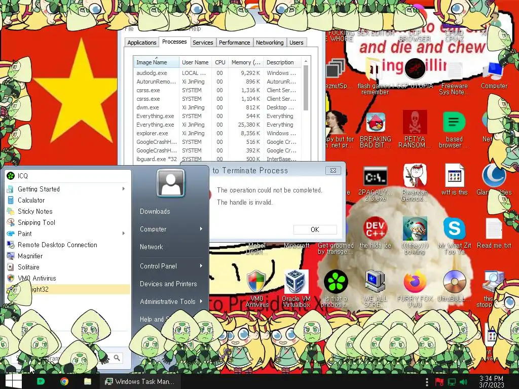
Task: Switch to the Services tab
Action: (x=203, y=43)
